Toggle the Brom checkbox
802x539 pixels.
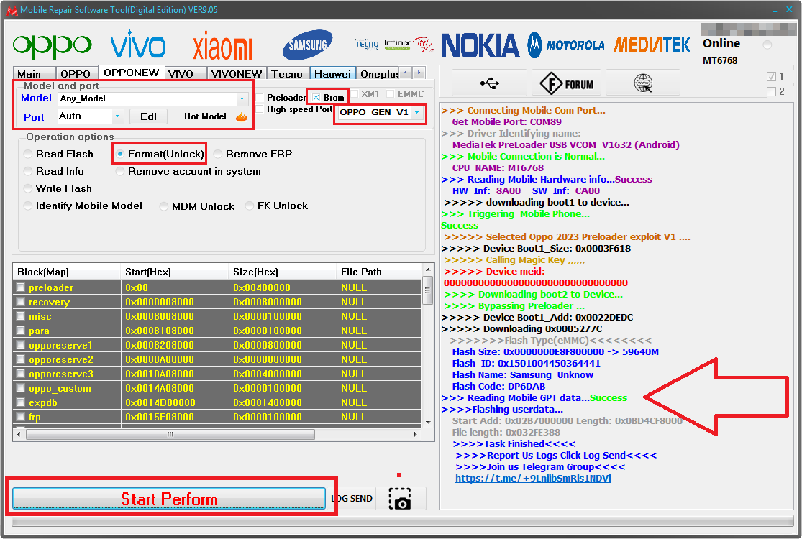pyautogui.click(x=316, y=97)
